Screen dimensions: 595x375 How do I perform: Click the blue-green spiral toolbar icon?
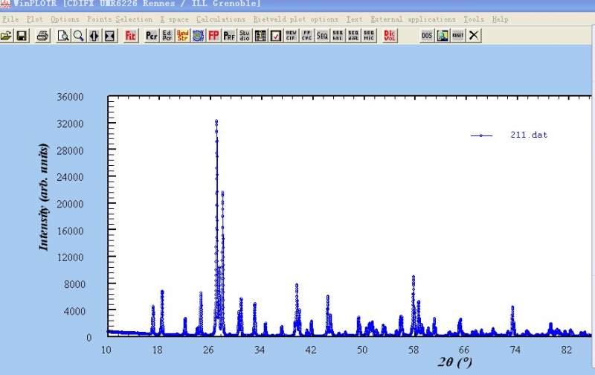tap(198, 36)
